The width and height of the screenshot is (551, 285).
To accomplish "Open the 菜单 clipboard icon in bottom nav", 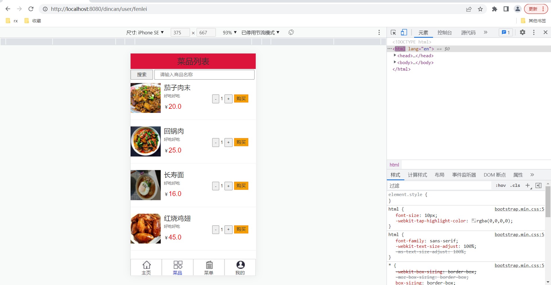I will click(x=209, y=265).
